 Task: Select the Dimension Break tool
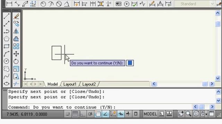click(x=109, y=4)
